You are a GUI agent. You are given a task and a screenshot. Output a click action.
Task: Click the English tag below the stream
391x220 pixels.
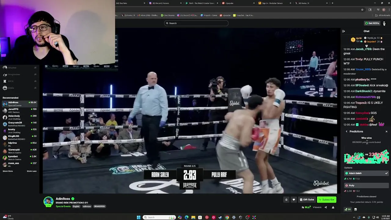[x=76, y=206]
